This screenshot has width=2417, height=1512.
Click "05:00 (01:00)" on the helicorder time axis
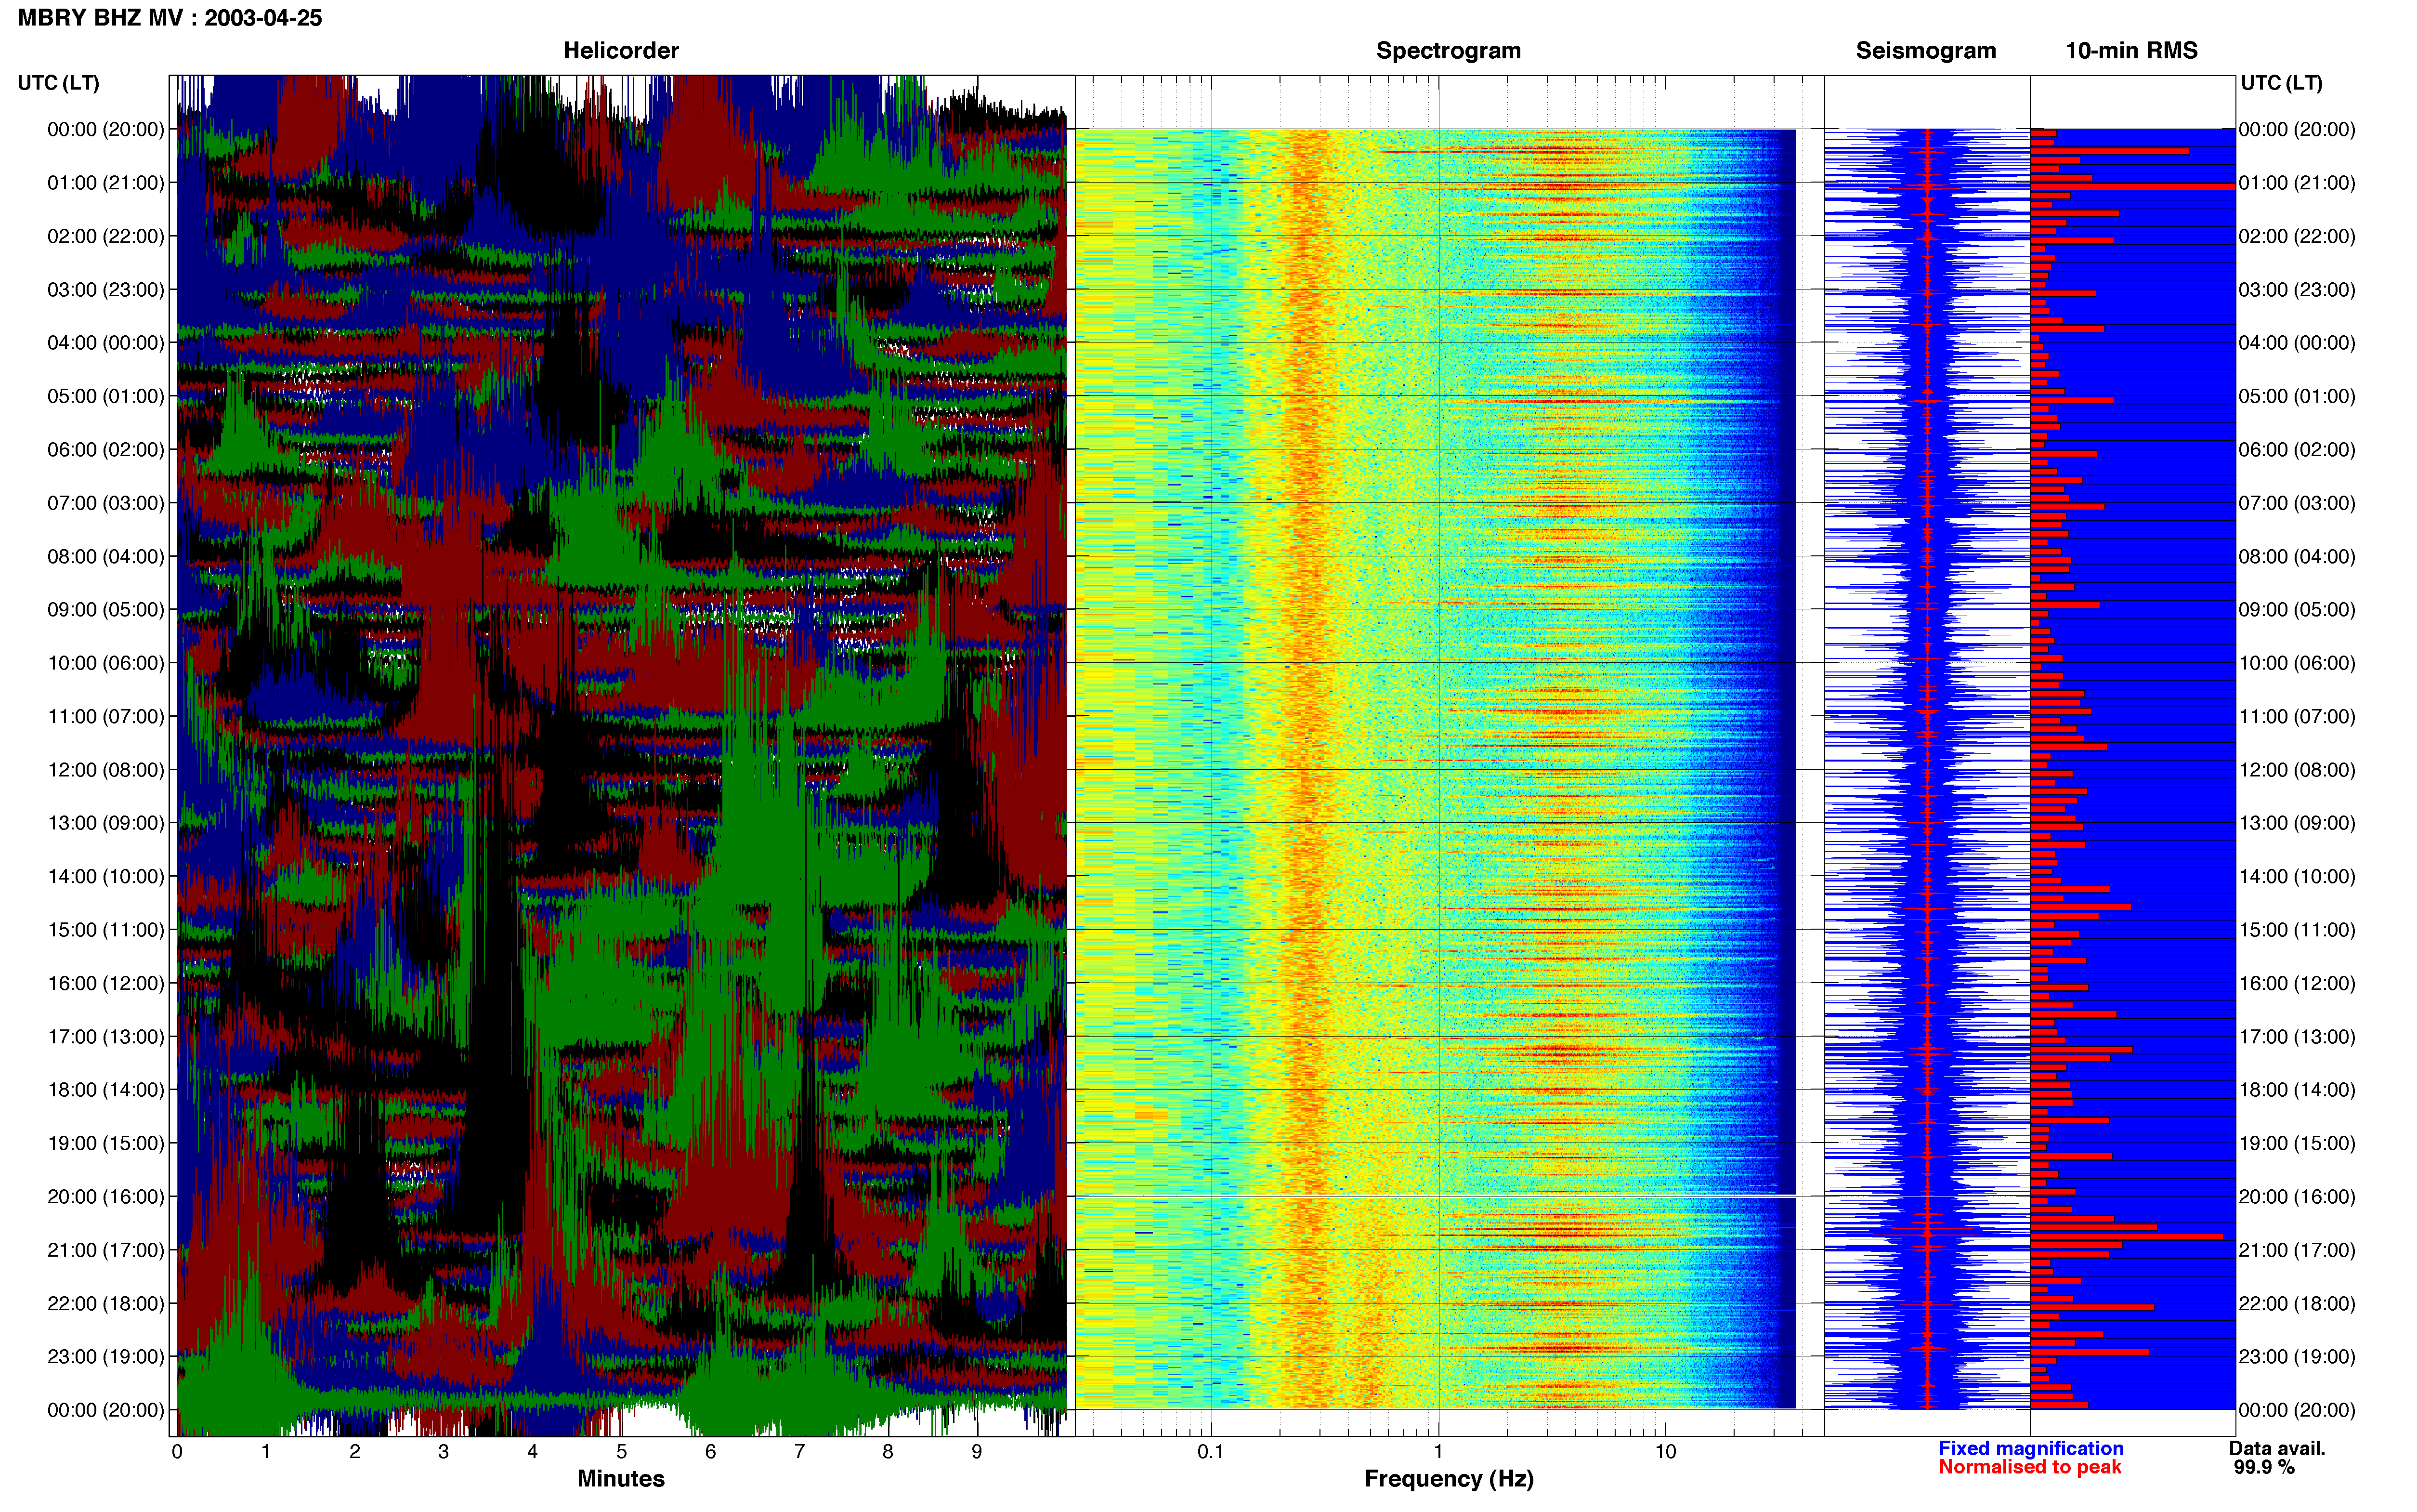106,396
